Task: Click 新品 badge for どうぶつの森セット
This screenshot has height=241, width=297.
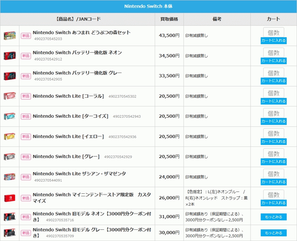Action: 26,36
